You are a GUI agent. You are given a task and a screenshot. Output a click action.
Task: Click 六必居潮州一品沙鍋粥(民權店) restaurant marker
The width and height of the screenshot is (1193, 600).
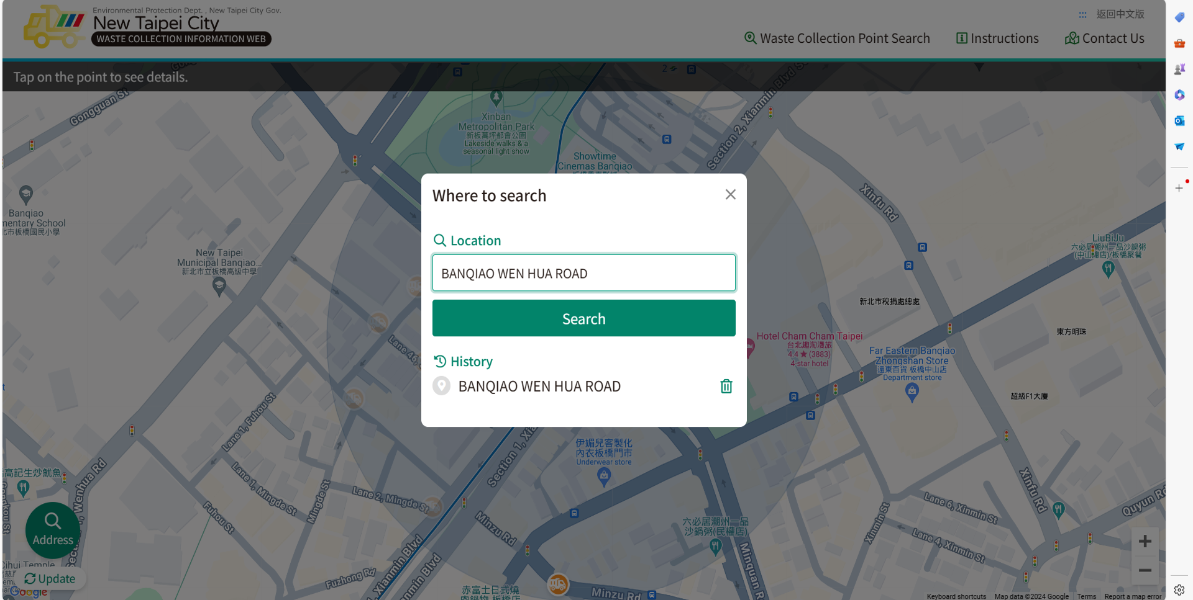point(716,547)
